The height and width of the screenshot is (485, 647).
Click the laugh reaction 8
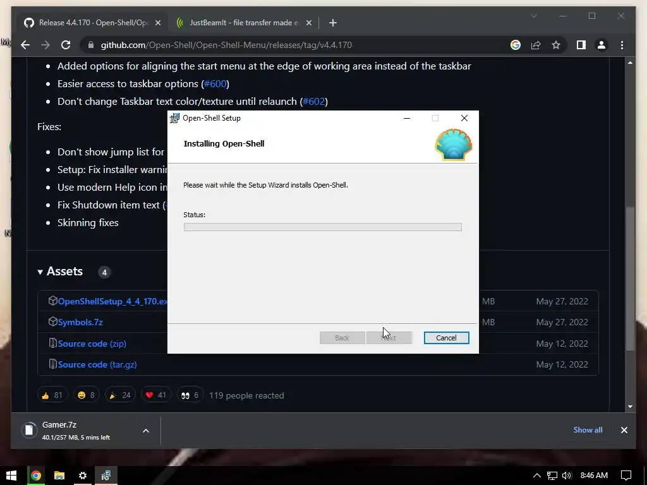(x=86, y=395)
